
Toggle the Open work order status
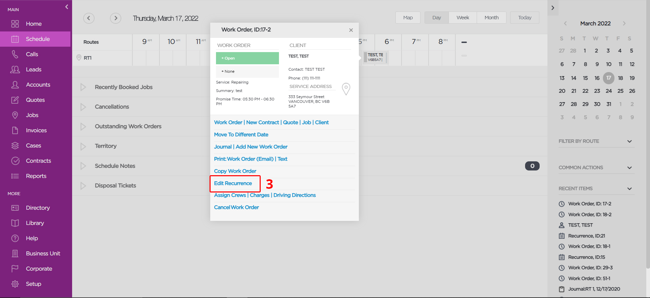coord(247,58)
